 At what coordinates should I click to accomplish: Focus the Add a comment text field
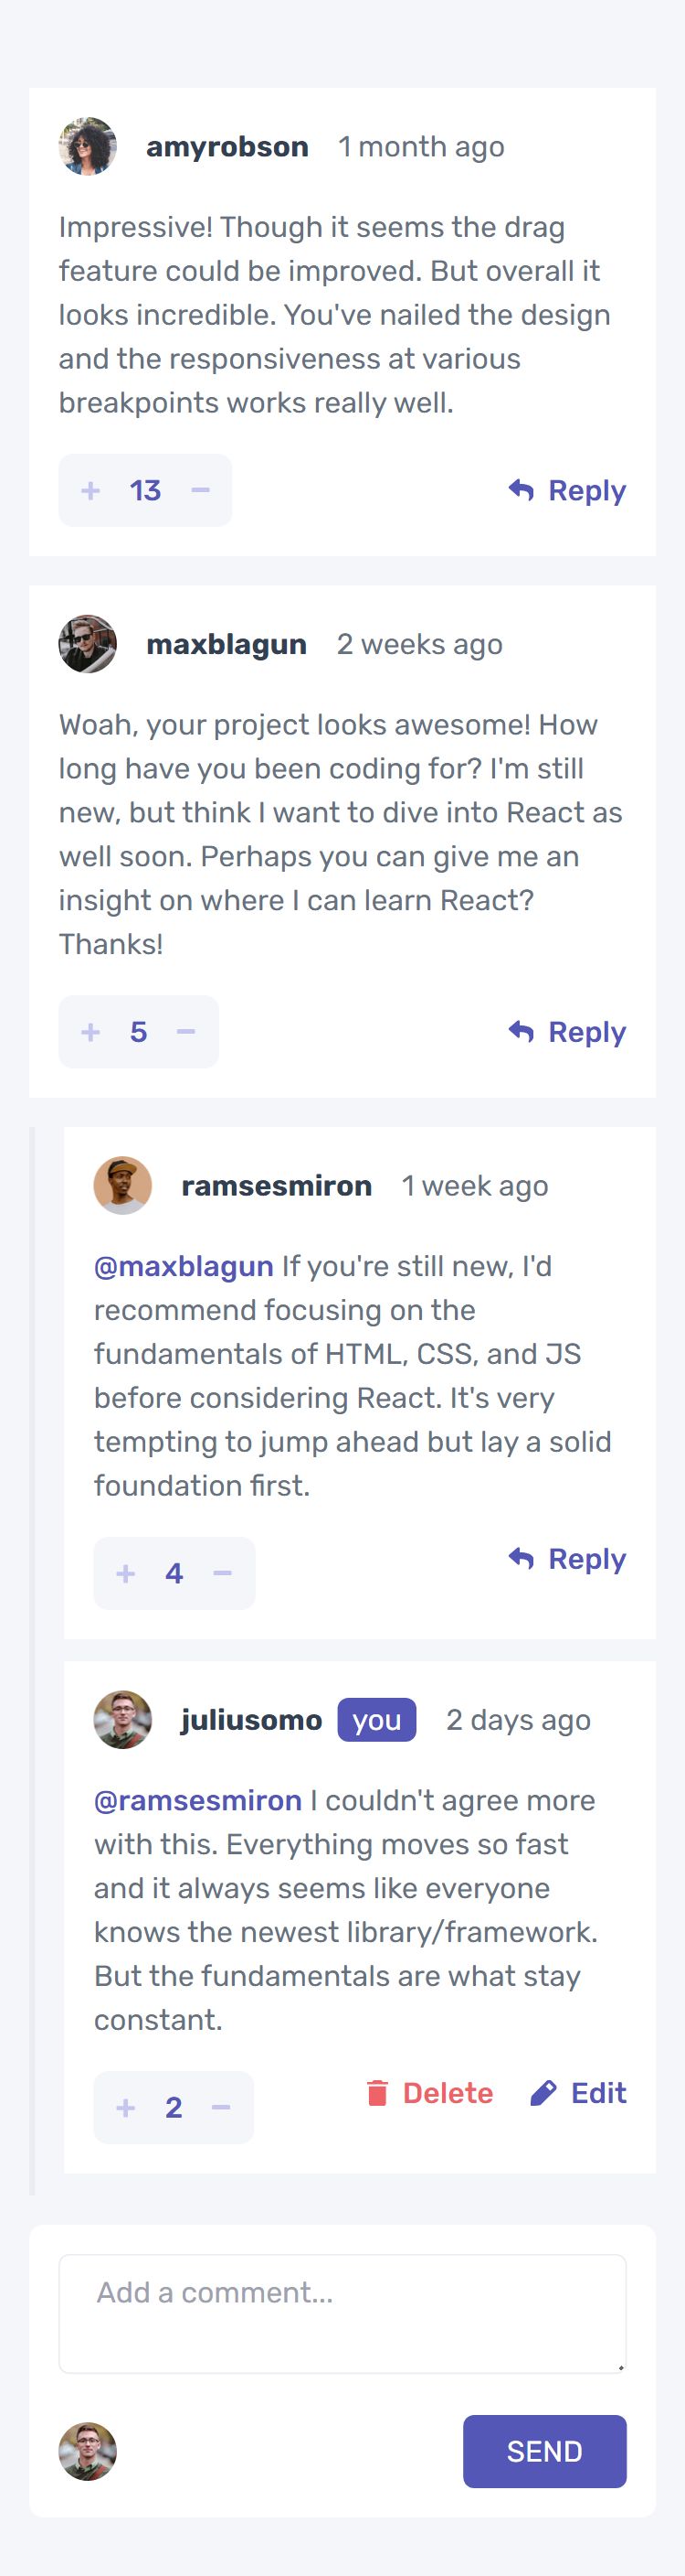click(x=342, y=2312)
